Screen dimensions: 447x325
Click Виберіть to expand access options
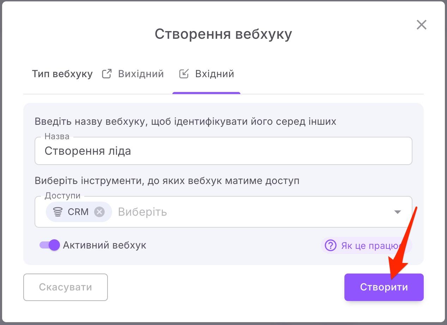coord(142,211)
